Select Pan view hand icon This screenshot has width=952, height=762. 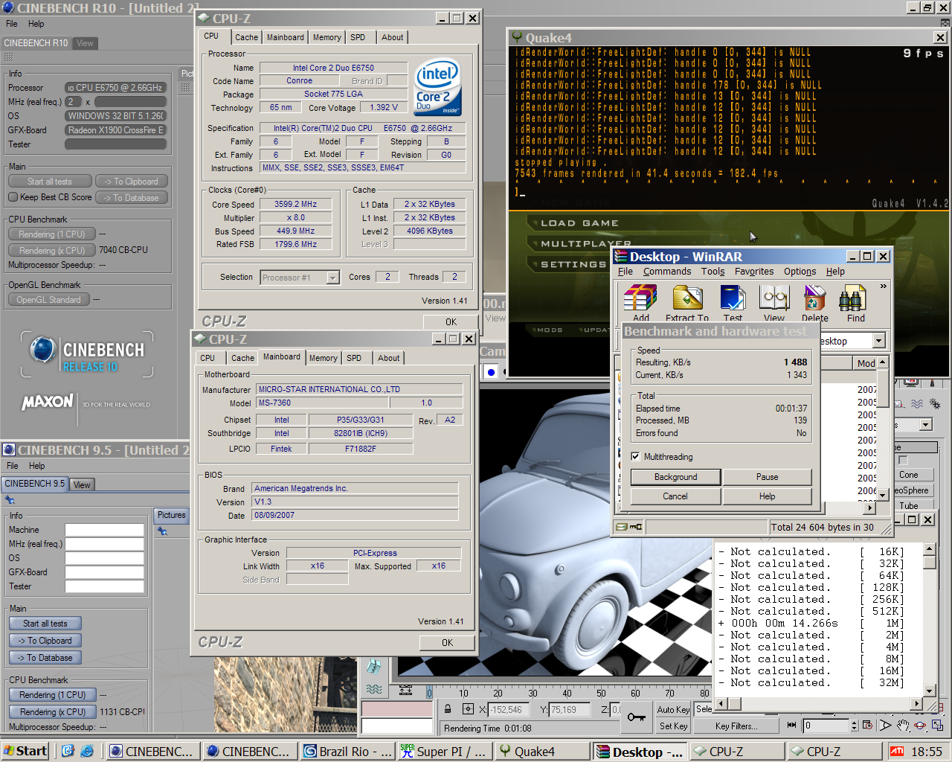coord(902,726)
